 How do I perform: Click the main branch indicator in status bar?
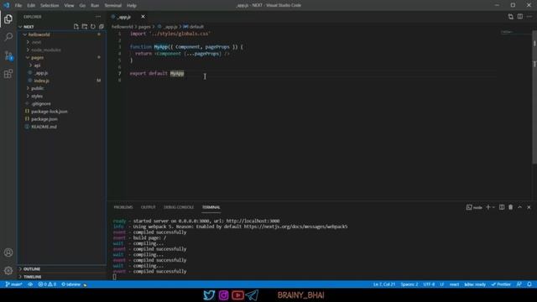click(13, 284)
